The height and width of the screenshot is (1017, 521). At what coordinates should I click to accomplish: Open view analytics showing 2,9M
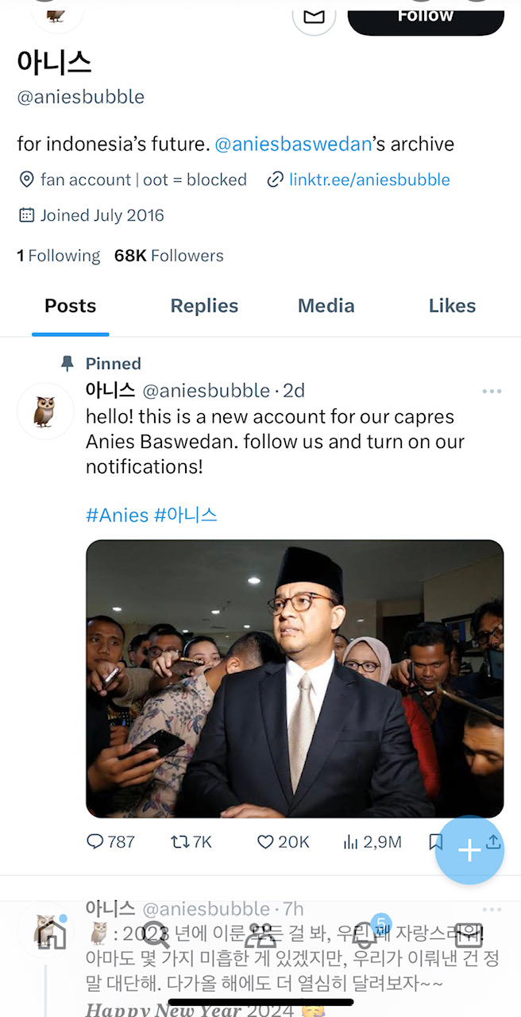[372, 841]
